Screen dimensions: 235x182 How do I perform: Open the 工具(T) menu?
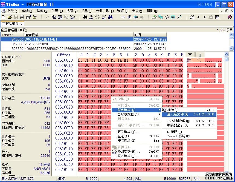point(86,11)
